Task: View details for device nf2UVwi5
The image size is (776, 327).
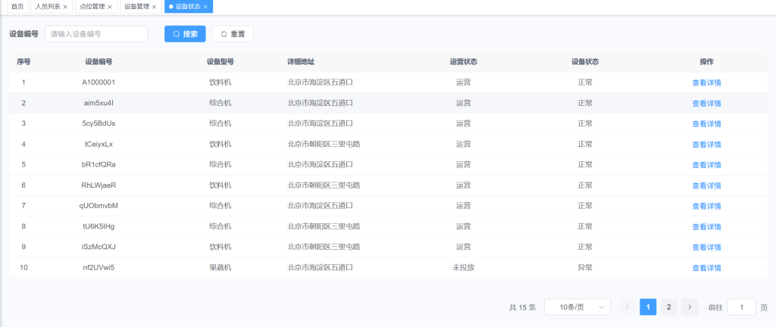Action: pyautogui.click(x=706, y=267)
